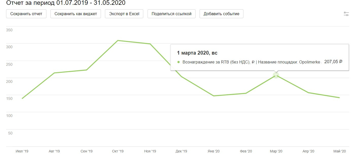The image size is (353, 160).
Task: Click x-axis label 'Авг '19'
Action: [54, 151]
